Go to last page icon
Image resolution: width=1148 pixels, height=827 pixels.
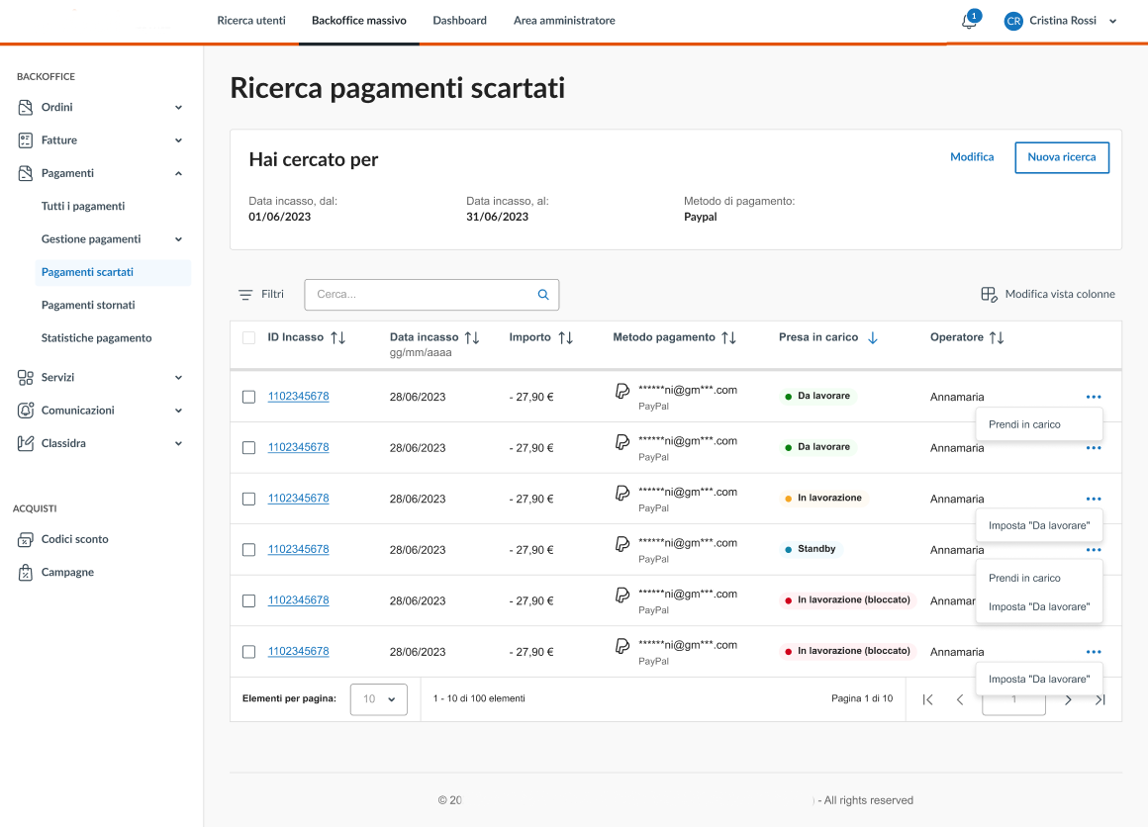point(1100,699)
